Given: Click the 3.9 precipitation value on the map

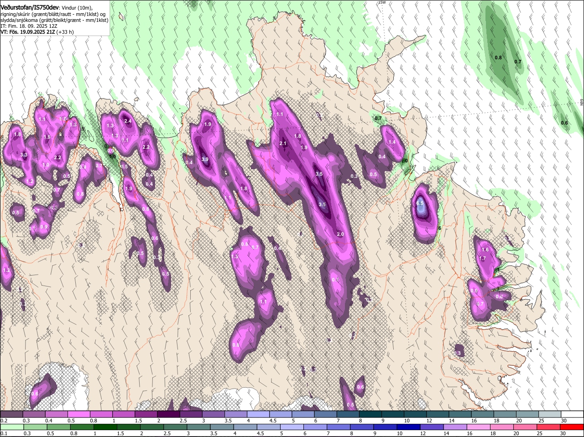Looking at the screenshot, I should pyautogui.click(x=205, y=160).
